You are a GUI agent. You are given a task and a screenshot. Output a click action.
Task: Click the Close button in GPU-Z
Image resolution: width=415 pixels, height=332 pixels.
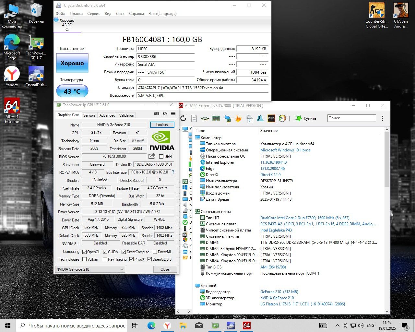pos(165,269)
